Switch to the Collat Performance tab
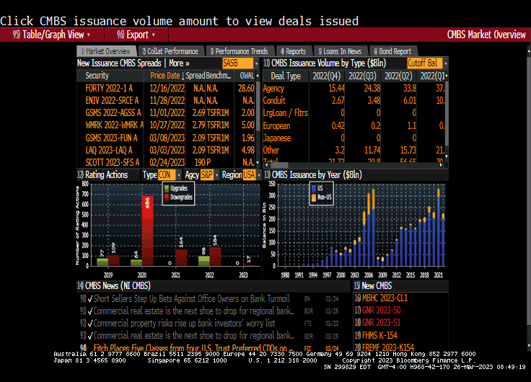The height and width of the screenshot is (382, 531). [171, 51]
